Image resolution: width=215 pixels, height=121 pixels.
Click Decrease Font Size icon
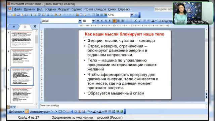[x=140, y=21]
